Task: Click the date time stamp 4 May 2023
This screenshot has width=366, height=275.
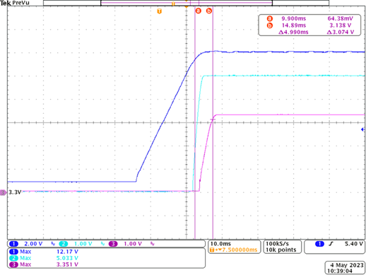Action: pyautogui.click(x=346, y=265)
